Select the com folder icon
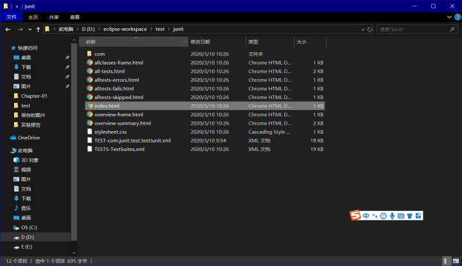 [89, 54]
